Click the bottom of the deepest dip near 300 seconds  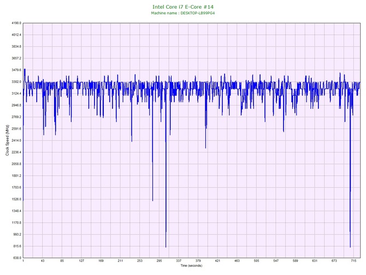166,247
